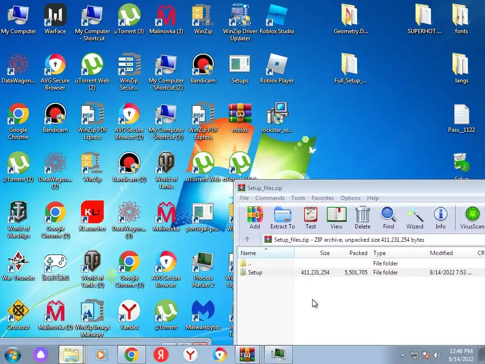Viewport: 485px width, 364px height.
Task: Select the SUPERHOT.... folder
Action: [424, 19]
